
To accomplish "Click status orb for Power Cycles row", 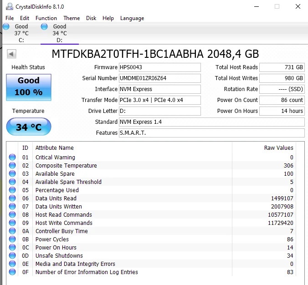I will tap(12, 239).
